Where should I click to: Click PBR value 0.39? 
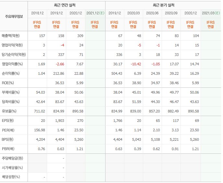[x=137, y=149]
